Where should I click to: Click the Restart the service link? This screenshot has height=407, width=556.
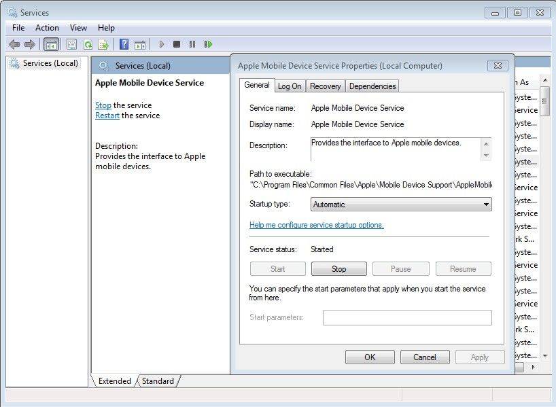[x=107, y=116]
